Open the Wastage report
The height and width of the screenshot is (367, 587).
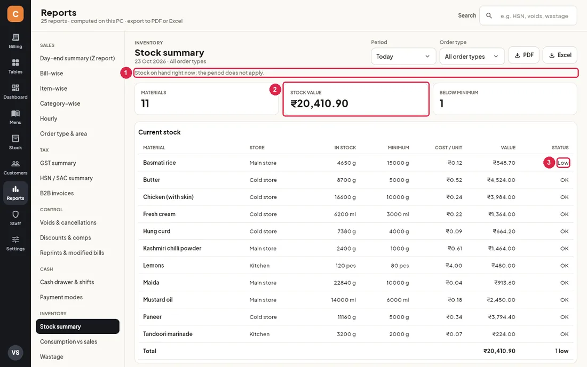tap(77, 356)
